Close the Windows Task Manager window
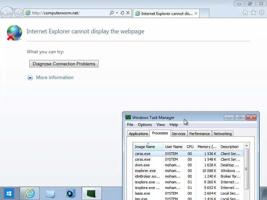Viewport: 267px width, 200px height. point(251,118)
